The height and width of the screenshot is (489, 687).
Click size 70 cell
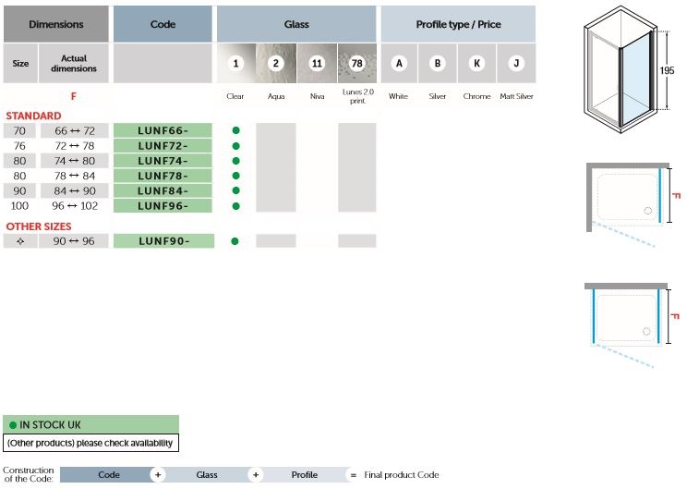[x=19, y=130]
